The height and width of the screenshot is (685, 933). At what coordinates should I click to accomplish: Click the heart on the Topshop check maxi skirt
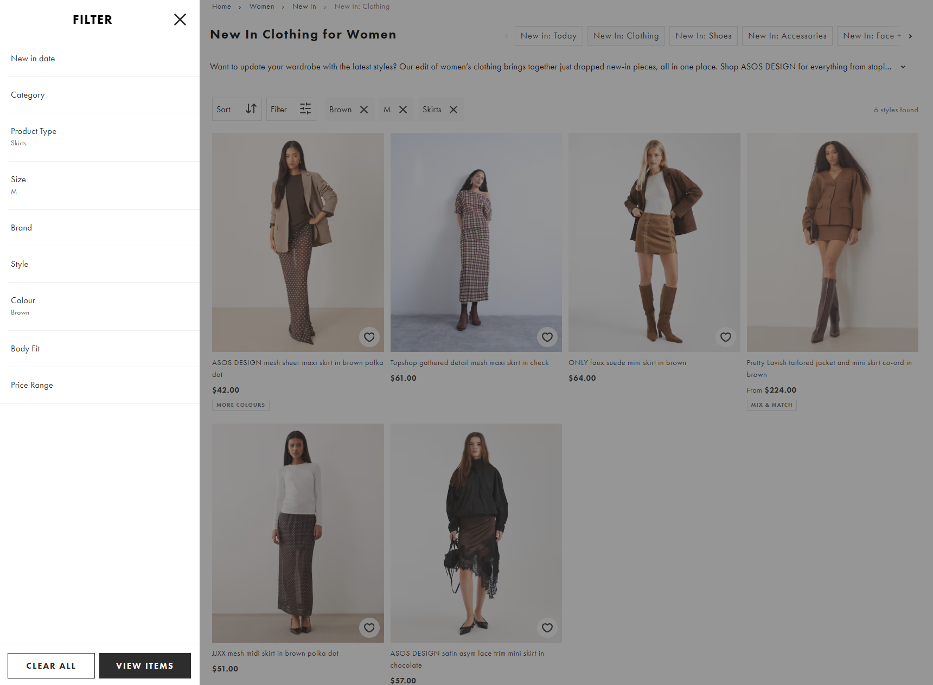click(x=547, y=337)
